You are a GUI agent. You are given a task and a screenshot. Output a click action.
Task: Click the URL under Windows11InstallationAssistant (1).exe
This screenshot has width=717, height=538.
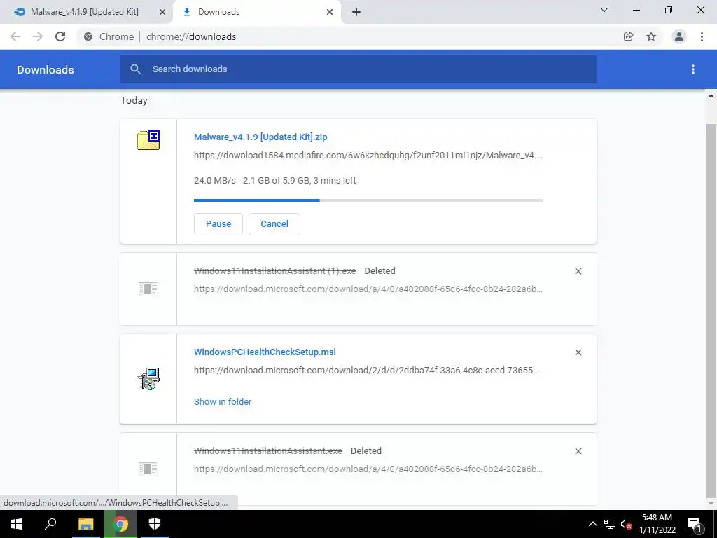[x=368, y=289]
